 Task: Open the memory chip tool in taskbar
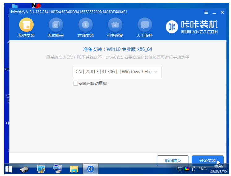pyautogui.click(x=25, y=169)
